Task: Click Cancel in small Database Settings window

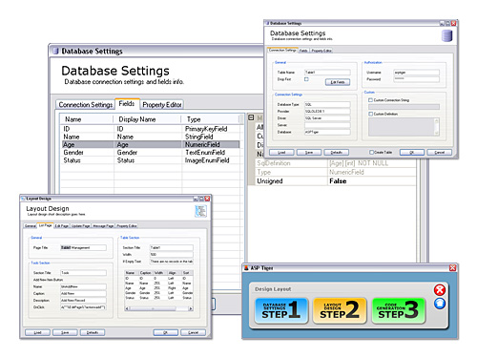Action: pos(439,153)
